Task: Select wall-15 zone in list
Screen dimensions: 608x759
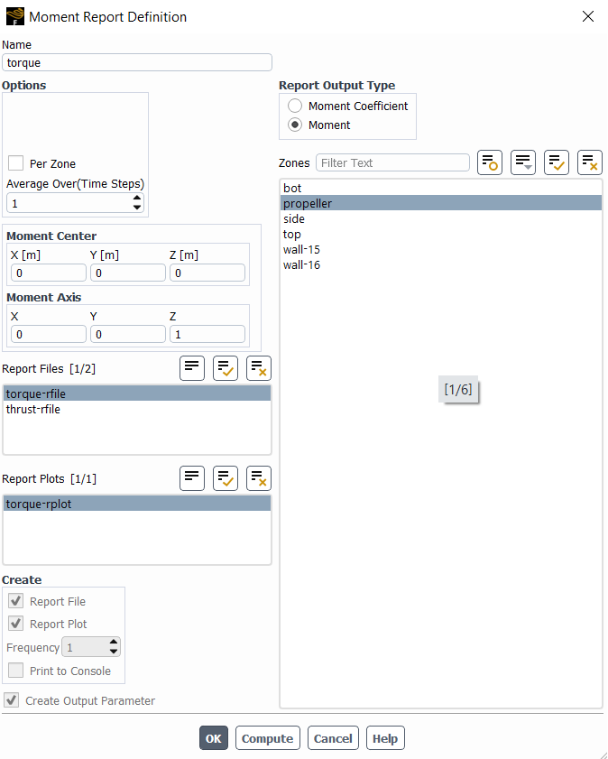Action: [440, 249]
